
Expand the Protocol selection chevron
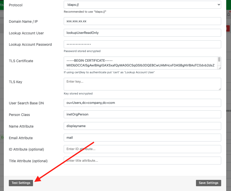tap(218, 5)
